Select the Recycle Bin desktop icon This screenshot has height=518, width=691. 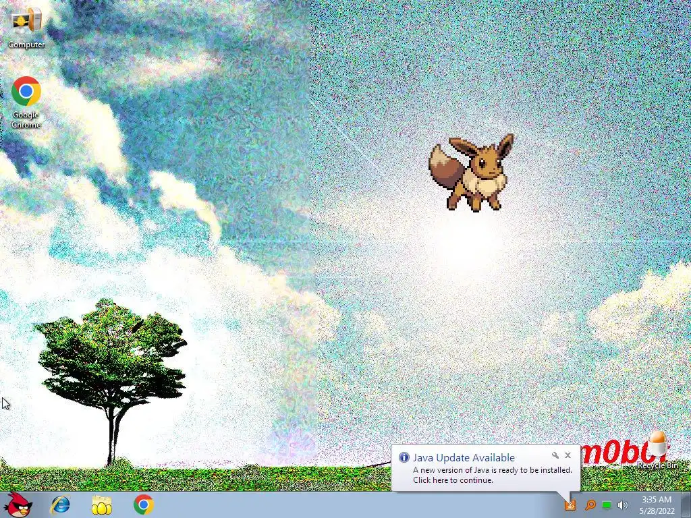657,450
